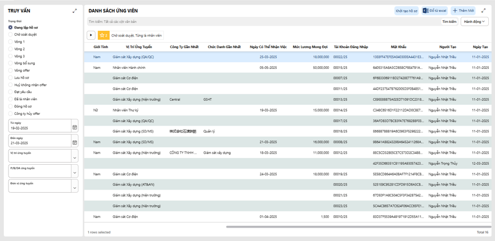
Task: Select the row with account 00023/25
Action: click(289, 206)
